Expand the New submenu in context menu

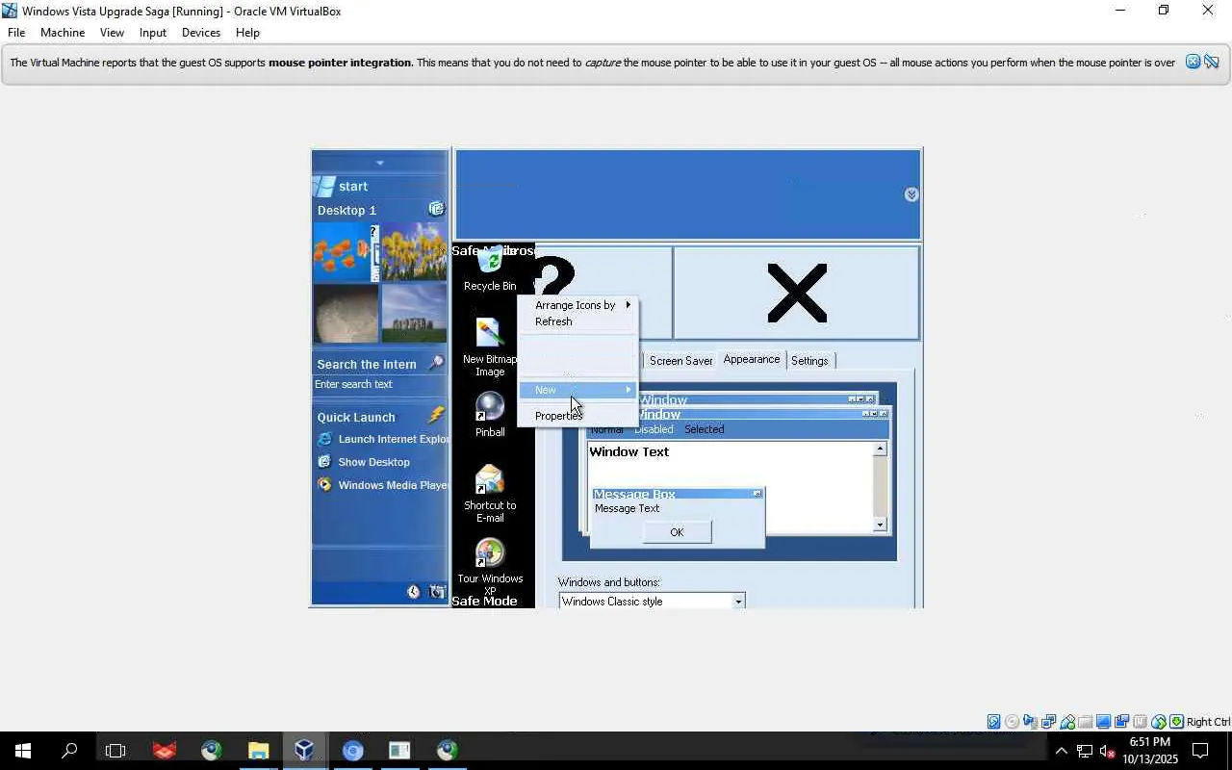578,390
